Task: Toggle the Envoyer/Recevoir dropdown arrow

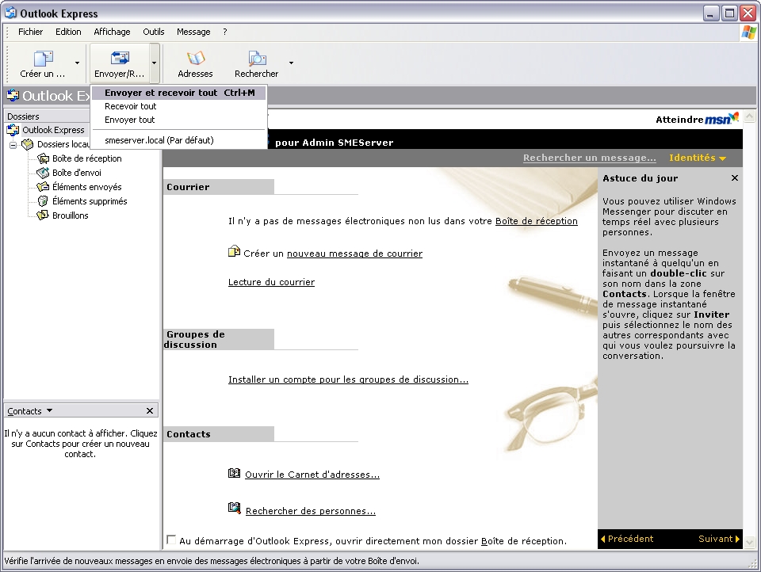Action: (154, 63)
